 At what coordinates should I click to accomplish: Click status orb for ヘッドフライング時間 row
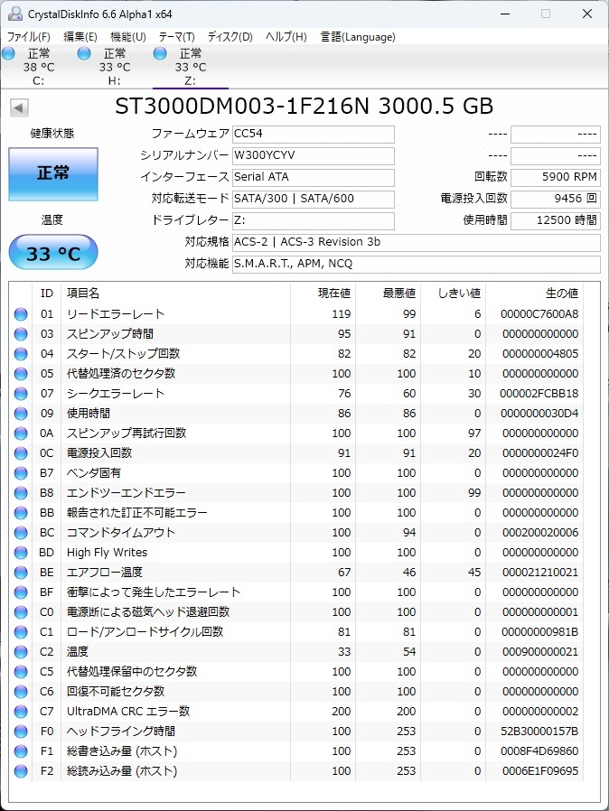pyautogui.click(x=21, y=732)
